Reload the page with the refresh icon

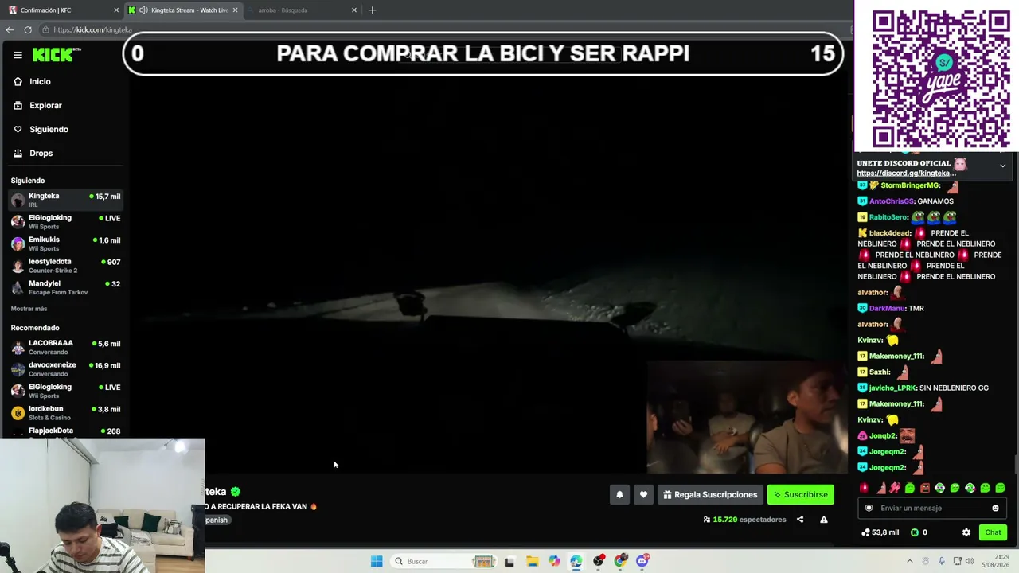[28, 29]
